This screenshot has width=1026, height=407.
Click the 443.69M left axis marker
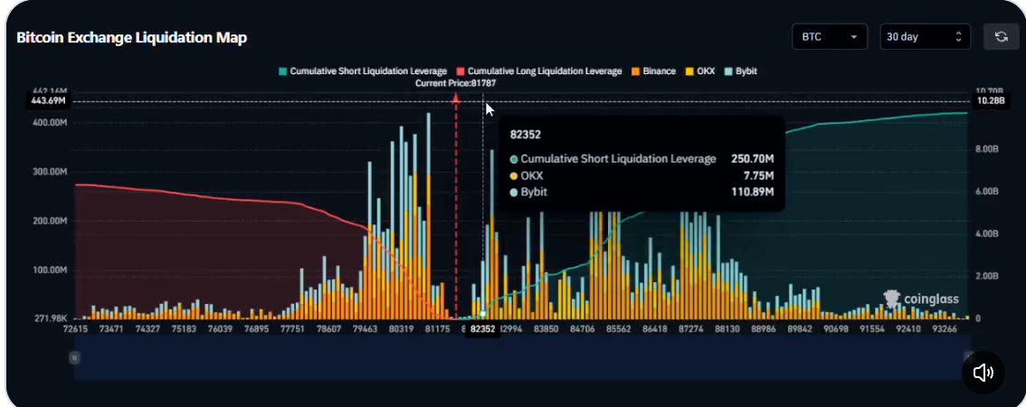pyautogui.click(x=49, y=101)
